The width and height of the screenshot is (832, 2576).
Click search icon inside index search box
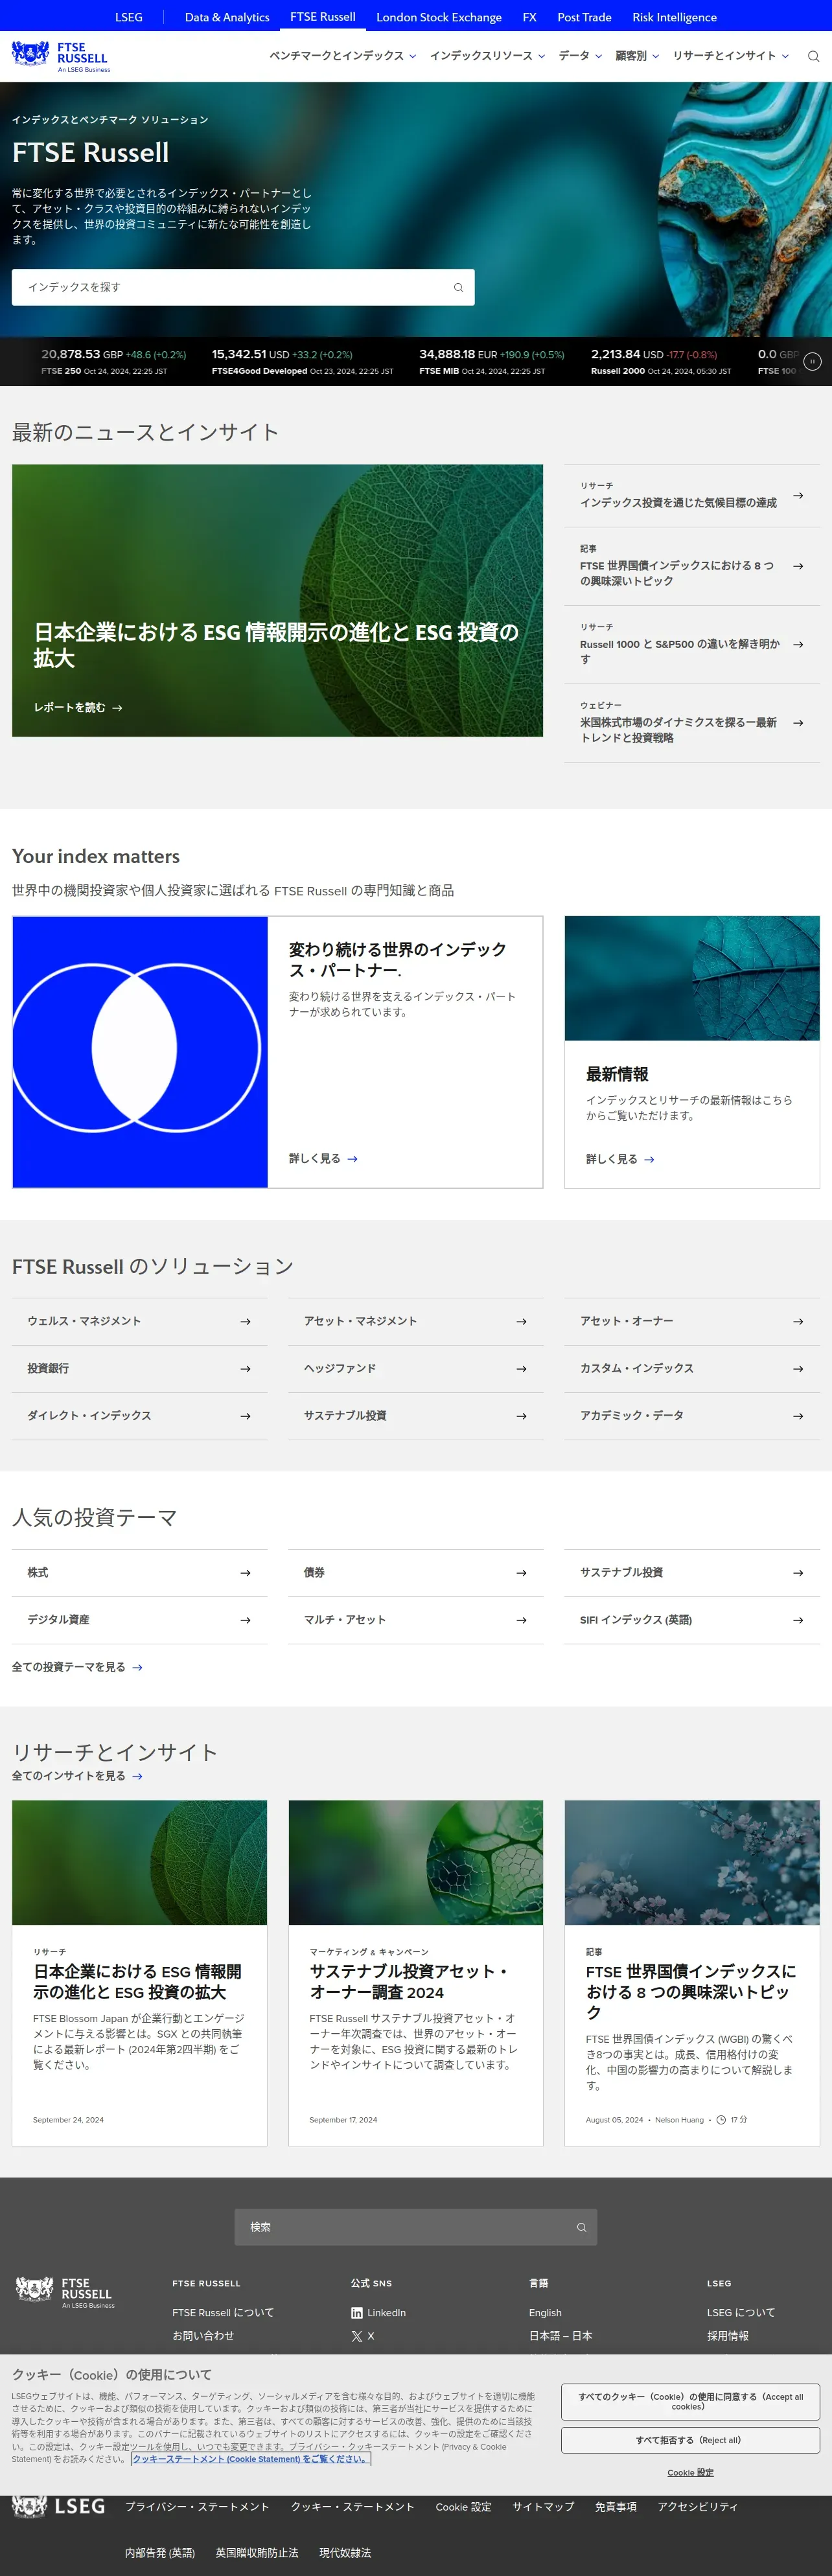pos(458,288)
